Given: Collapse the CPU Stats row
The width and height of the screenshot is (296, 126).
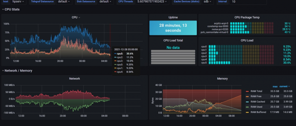Looking at the screenshot, I should (x=11, y=9).
